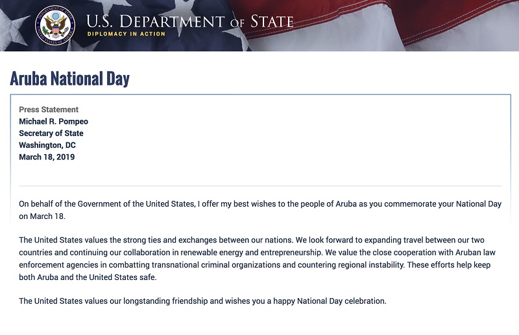Click the white star on banner's left edge
The width and height of the screenshot is (519, 335).
[x=12, y=30]
